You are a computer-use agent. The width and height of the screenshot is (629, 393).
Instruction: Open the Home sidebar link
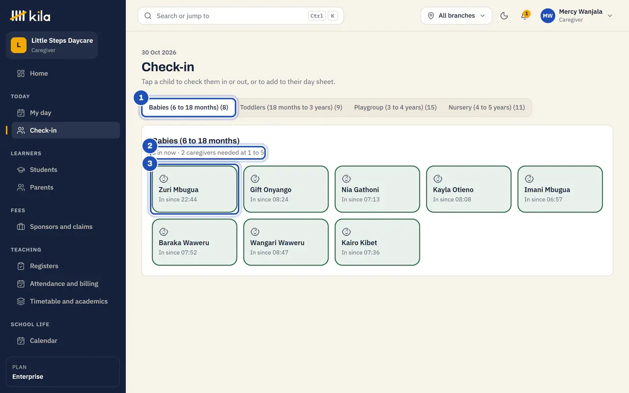coord(66,73)
